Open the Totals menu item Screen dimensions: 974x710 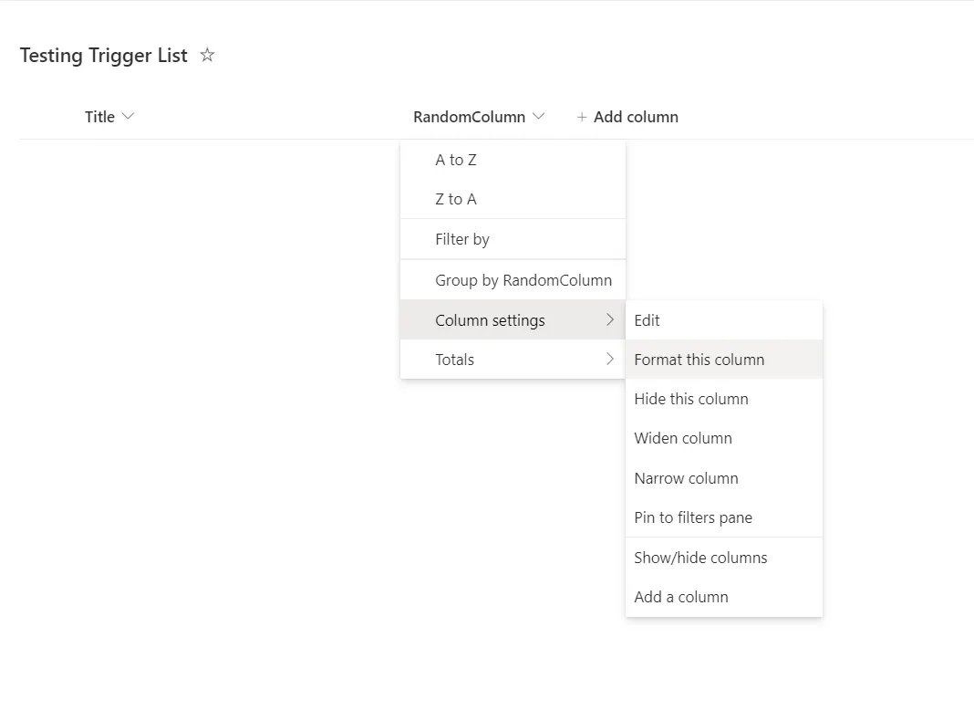pos(455,360)
